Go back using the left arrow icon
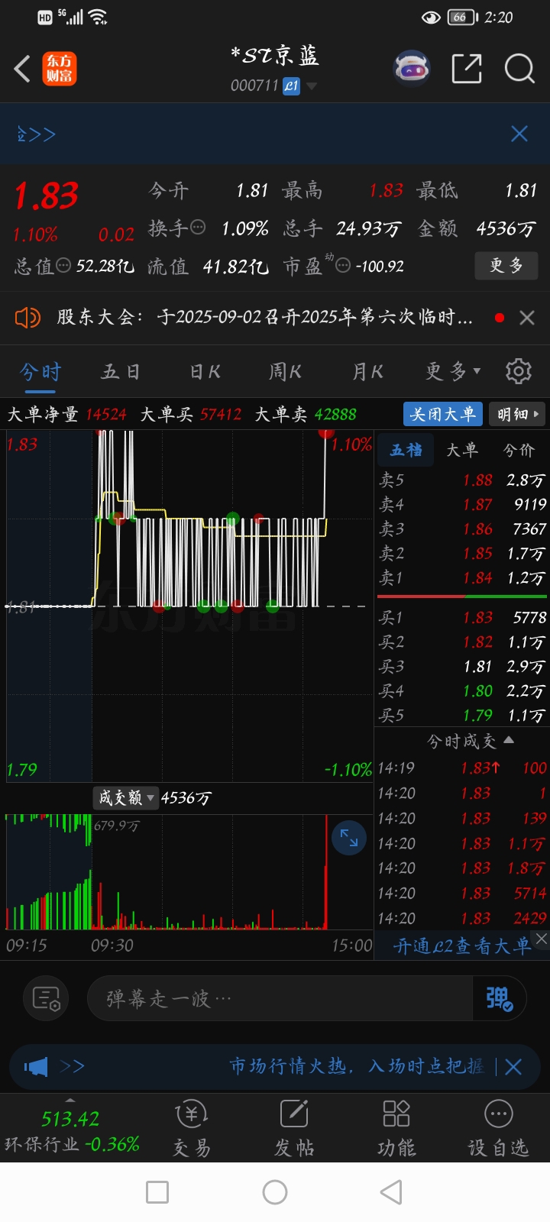 coord(23,69)
